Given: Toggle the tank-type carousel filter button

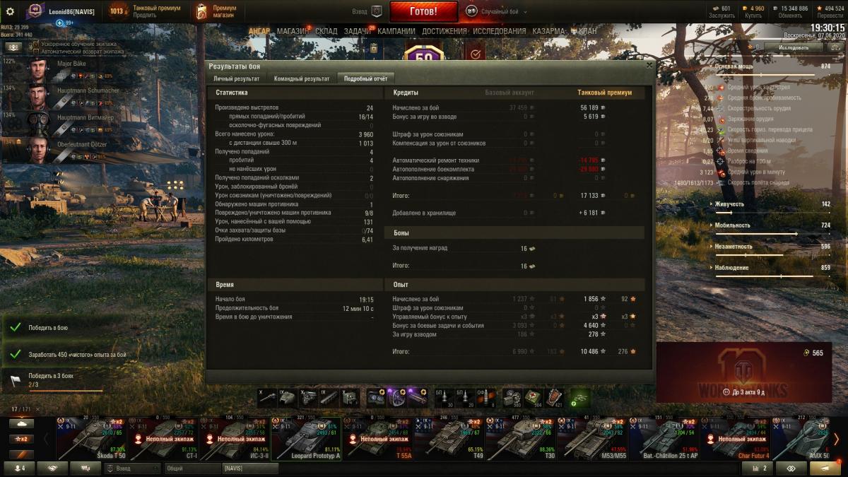Looking at the screenshot, I should [x=21, y=423].
